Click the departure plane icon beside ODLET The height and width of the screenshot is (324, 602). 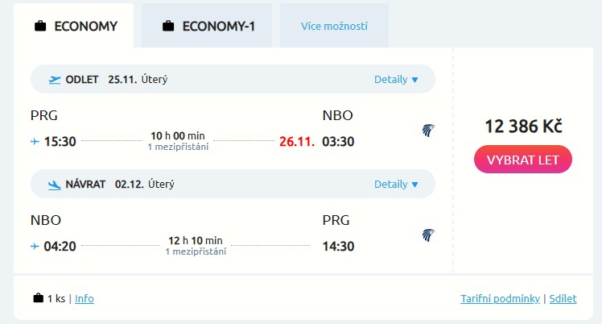point(55,79)
